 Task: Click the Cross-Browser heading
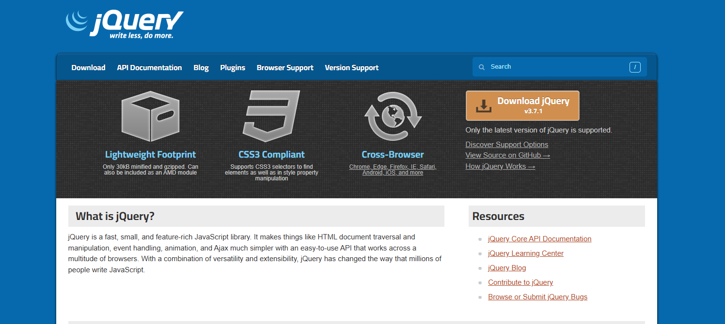393,155
